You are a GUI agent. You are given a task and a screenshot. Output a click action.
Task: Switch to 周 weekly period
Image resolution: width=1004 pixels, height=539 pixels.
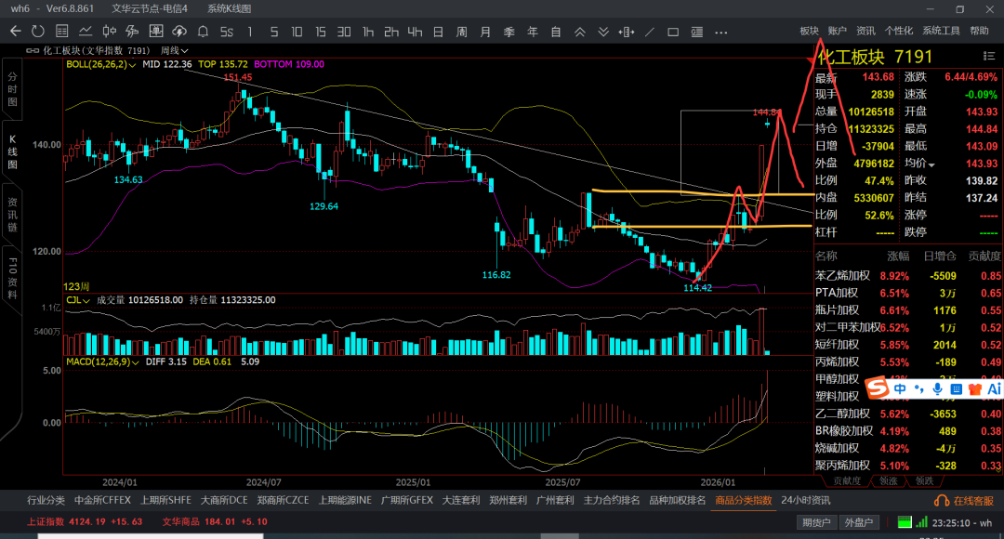click(x=462, y=32)
